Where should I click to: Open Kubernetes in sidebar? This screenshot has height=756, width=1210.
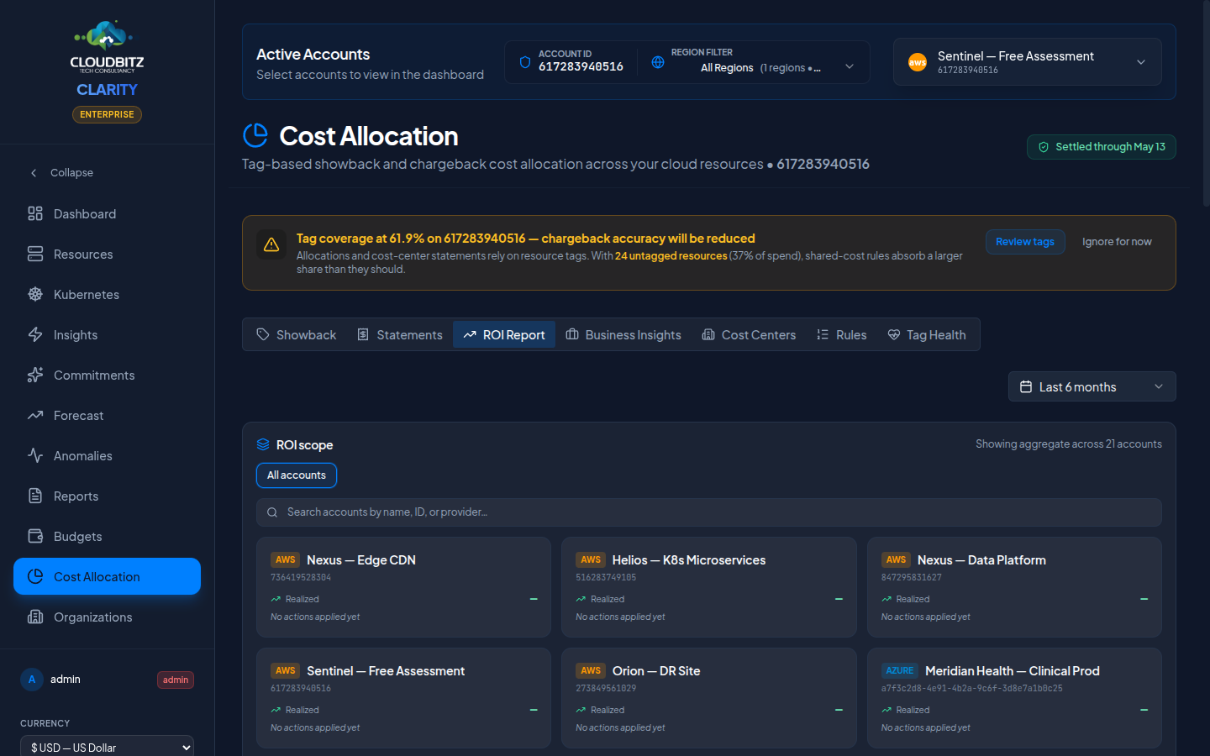pyautogui.click(x=107, y=294)
